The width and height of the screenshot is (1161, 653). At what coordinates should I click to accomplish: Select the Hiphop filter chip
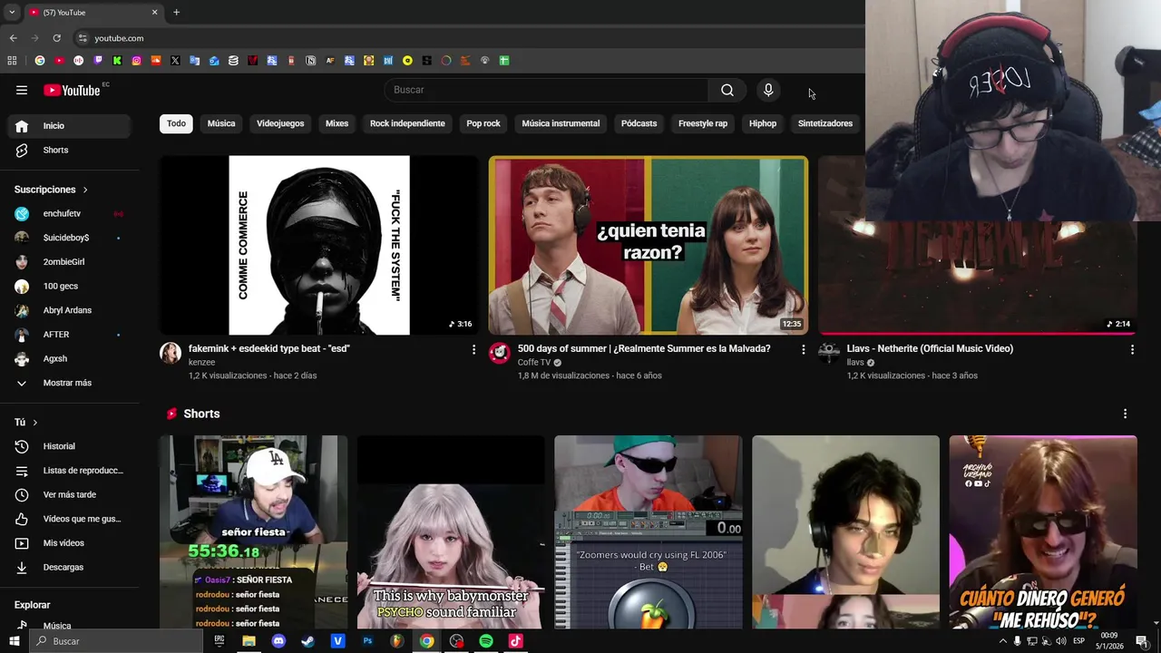pyautogui.click(x=763, y=123)
